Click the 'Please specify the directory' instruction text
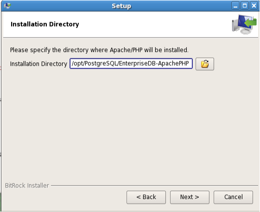The image size is (260, 212). click(x=99, y=50)
